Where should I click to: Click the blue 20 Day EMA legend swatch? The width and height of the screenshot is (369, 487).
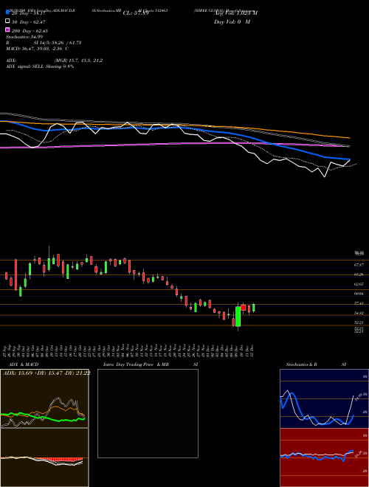[7, 13]
